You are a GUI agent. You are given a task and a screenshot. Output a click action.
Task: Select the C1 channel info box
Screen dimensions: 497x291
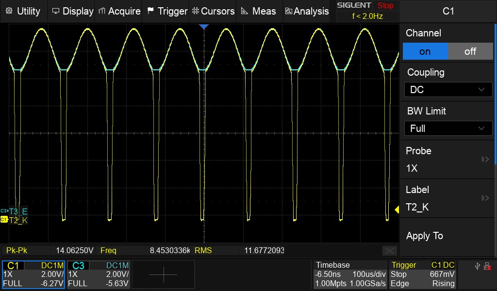pos(33,275)
